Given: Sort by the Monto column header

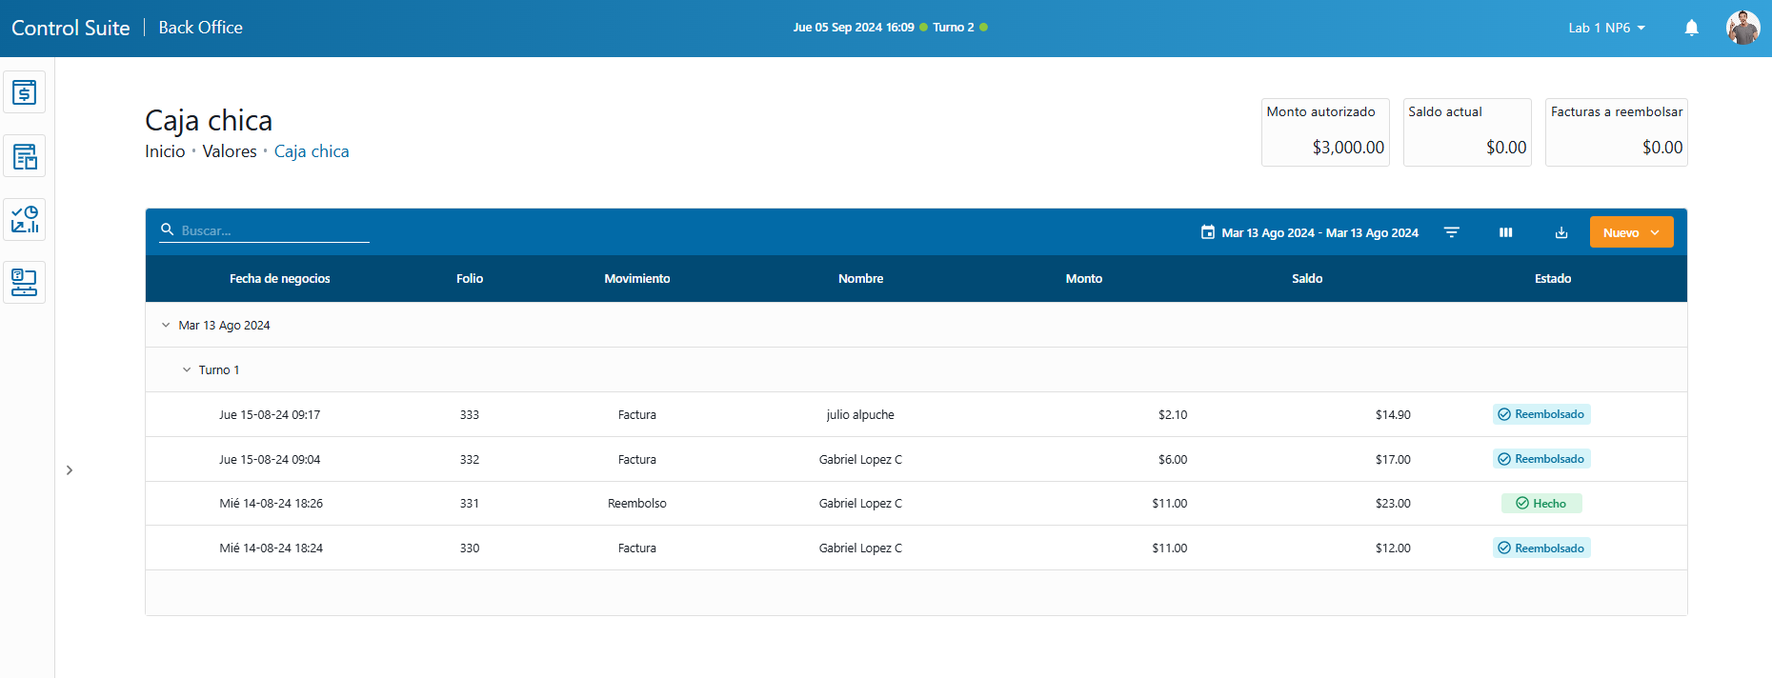Looking at the screenshot, I should pos(1083,279).
